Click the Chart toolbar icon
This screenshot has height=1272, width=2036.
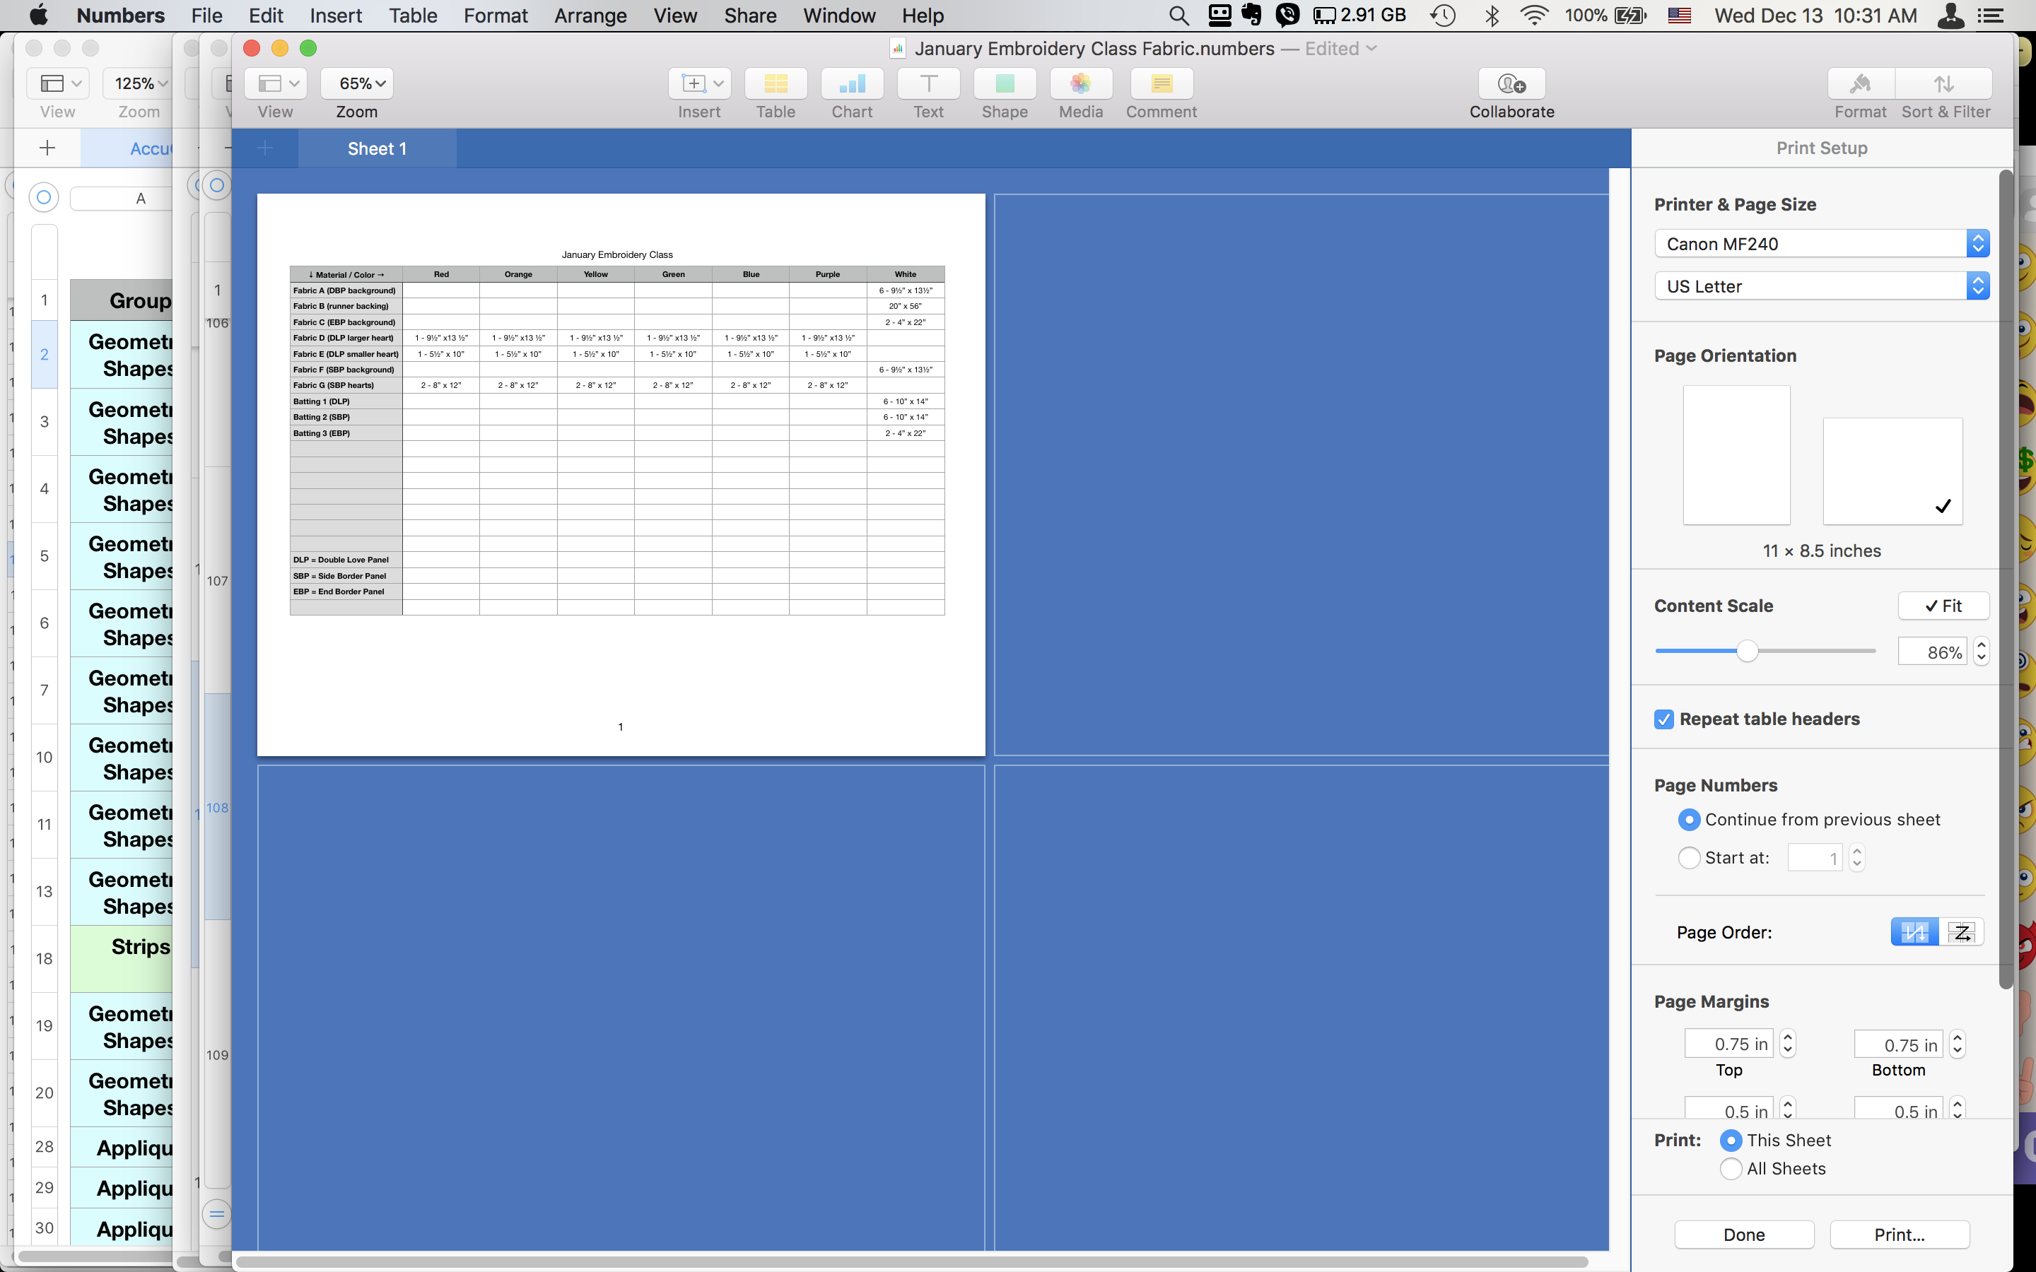pyautogui.click(x=851, y=83)
